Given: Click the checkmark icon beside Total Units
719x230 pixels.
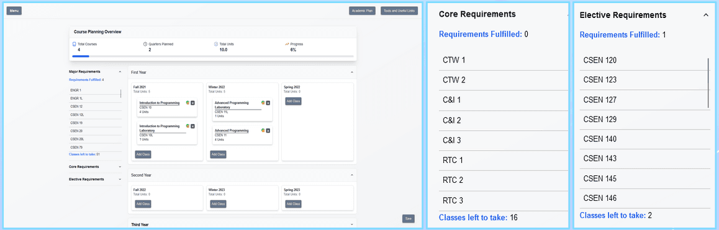Looking at the screenshot, I should [216, 44].
